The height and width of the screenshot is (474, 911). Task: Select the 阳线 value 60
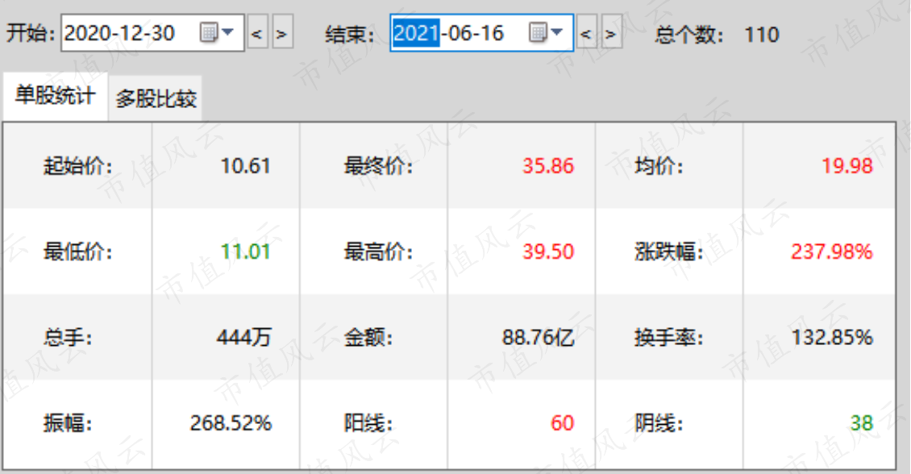click(562, 423)
